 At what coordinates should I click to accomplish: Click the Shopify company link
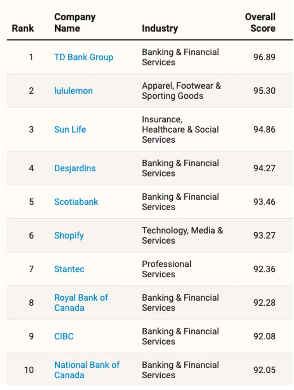click(69, 236)
